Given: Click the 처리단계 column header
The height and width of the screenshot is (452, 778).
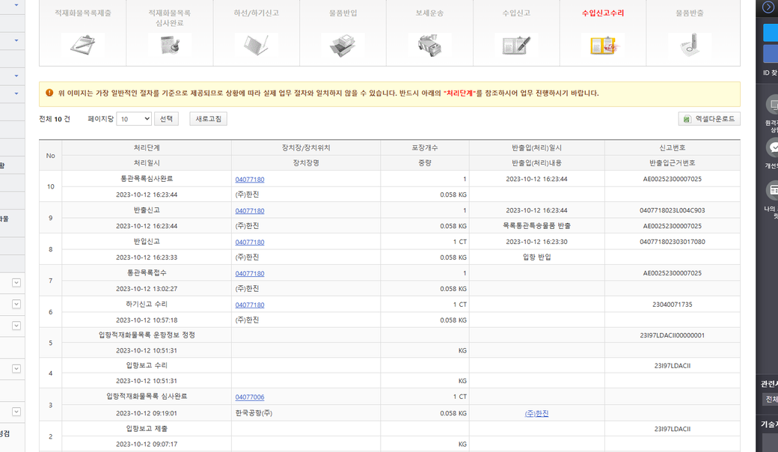Looking at the screenshot, I should 147,148.
